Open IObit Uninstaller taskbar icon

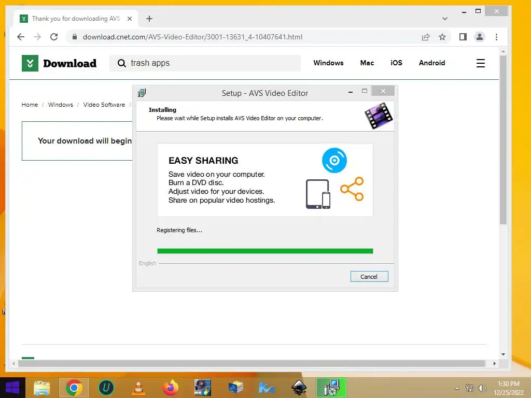[106, 388]
